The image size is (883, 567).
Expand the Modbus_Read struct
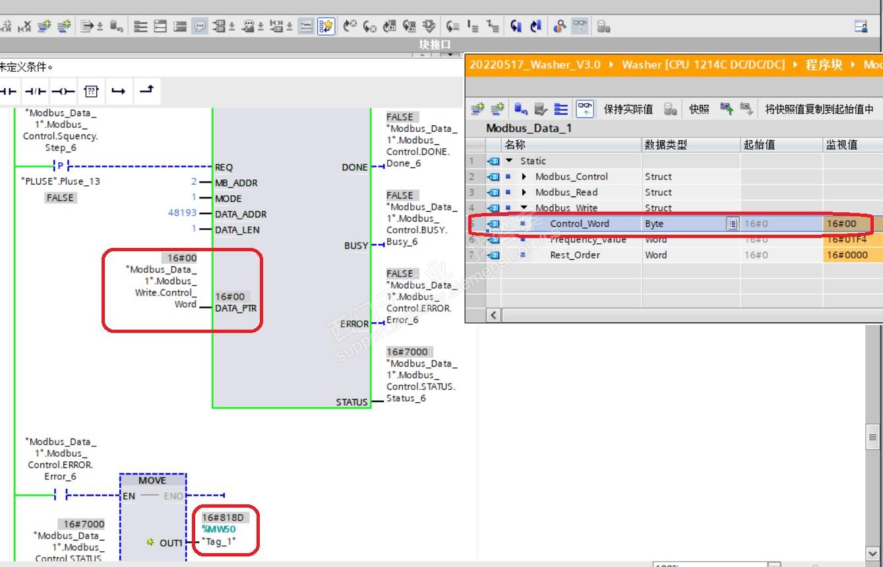click(x=524, y=193)
